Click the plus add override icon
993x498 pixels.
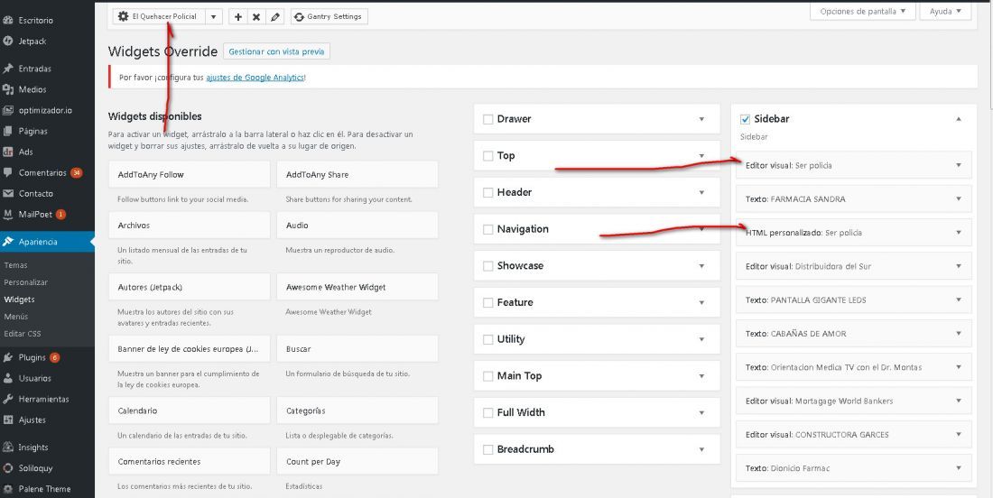[238, 17]
